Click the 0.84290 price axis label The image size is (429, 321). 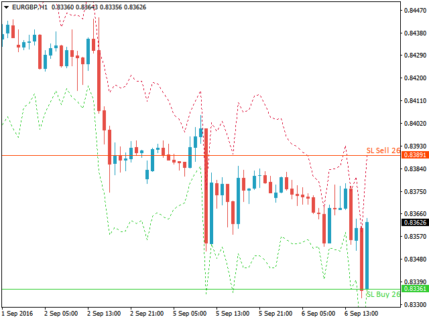[x=415, y=56]
